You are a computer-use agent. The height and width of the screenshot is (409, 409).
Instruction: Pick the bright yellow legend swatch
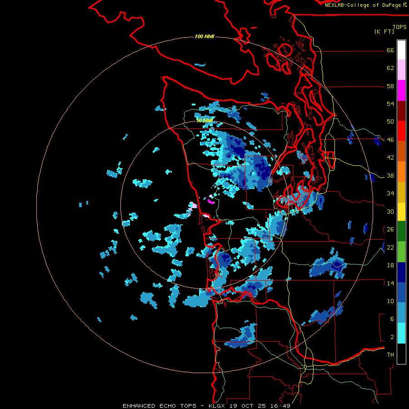401,211
